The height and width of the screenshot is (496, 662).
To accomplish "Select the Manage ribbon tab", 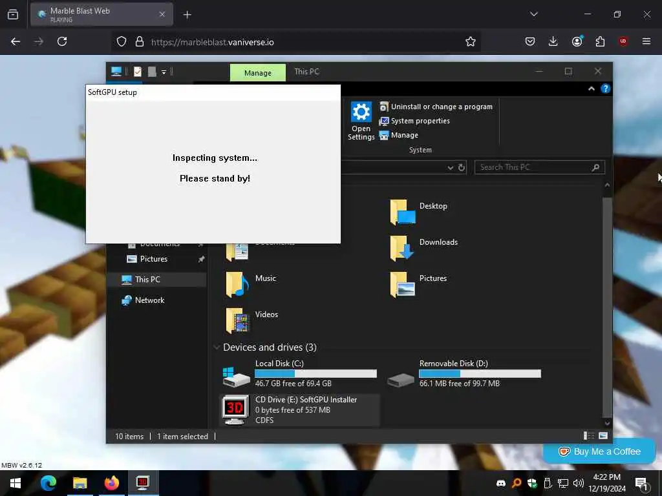I will click(x=257, y=72).
